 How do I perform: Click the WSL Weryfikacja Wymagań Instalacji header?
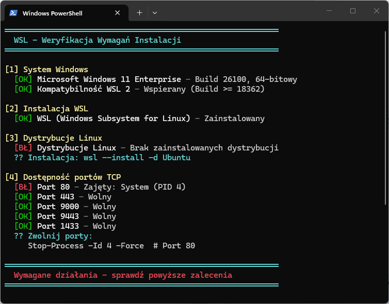click(98, 40)
